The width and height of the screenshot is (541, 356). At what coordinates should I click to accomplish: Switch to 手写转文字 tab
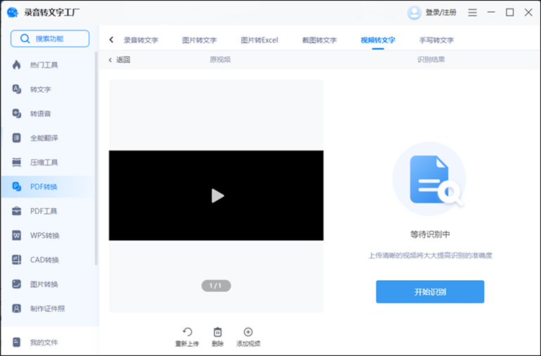[x=436, y=40]
